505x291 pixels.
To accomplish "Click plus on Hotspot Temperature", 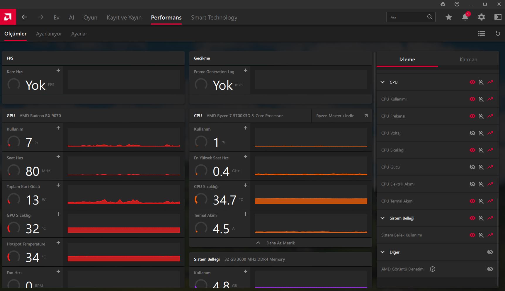I will coord(58,243).
